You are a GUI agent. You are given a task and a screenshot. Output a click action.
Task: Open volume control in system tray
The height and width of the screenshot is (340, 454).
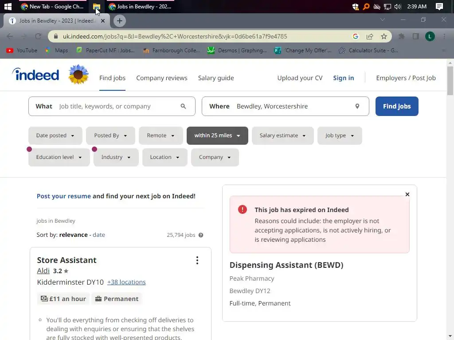click(x=398, y=6)
